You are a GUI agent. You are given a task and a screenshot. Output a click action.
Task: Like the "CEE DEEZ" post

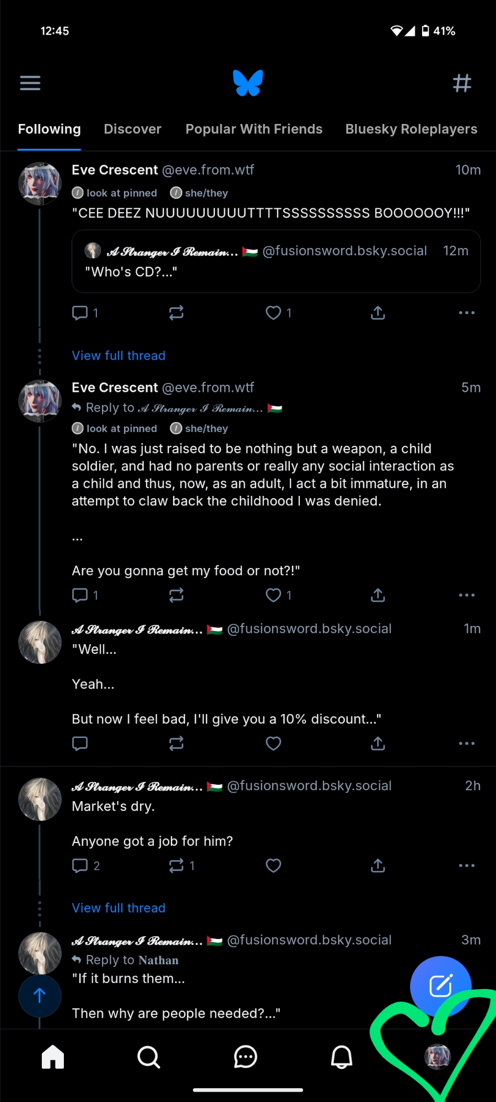tap(273, 313)
